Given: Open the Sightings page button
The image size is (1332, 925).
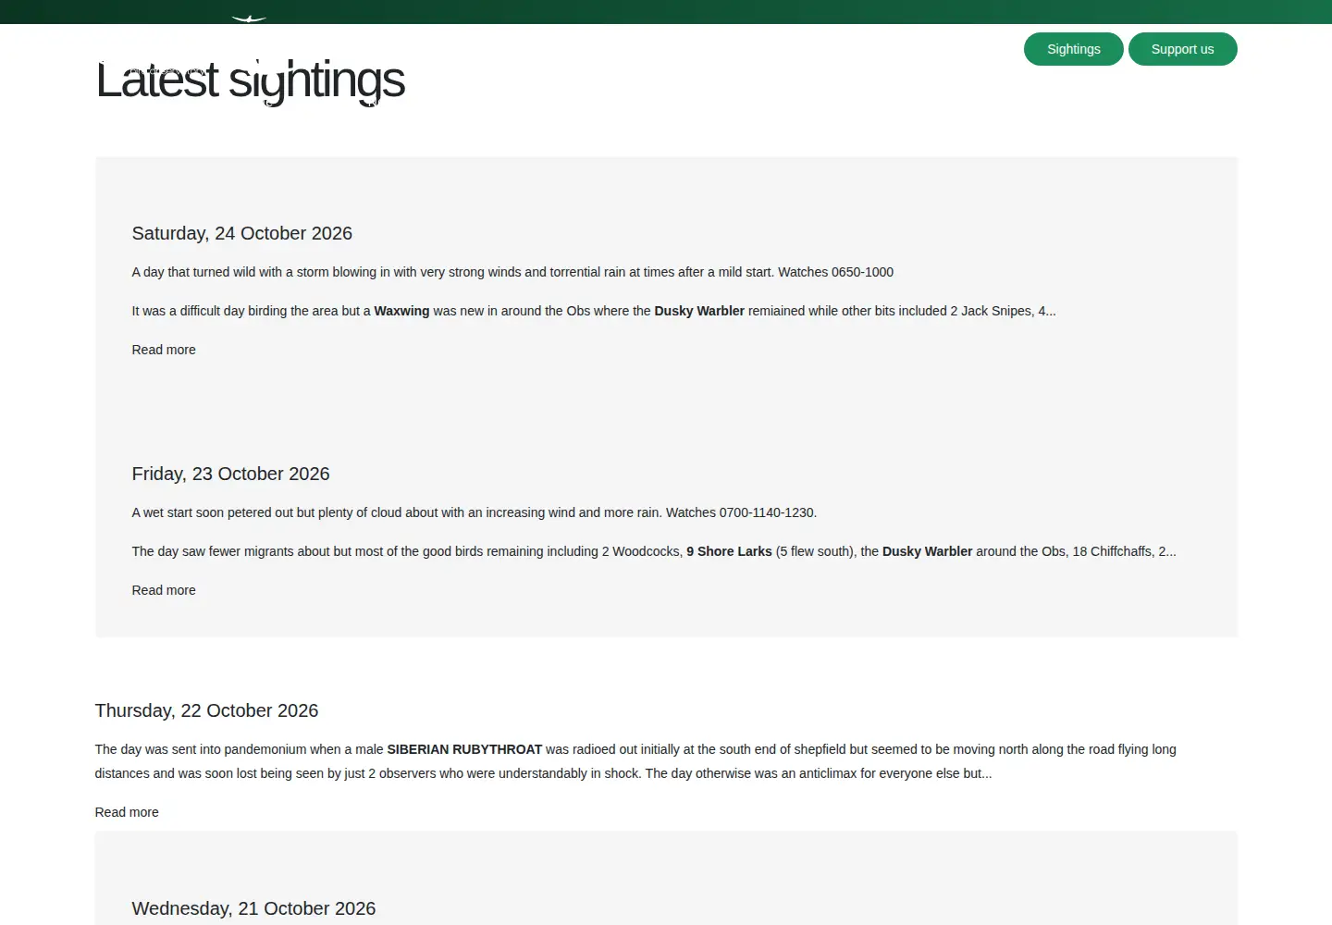Looking at the screenshot, I should coord(1073,49).
